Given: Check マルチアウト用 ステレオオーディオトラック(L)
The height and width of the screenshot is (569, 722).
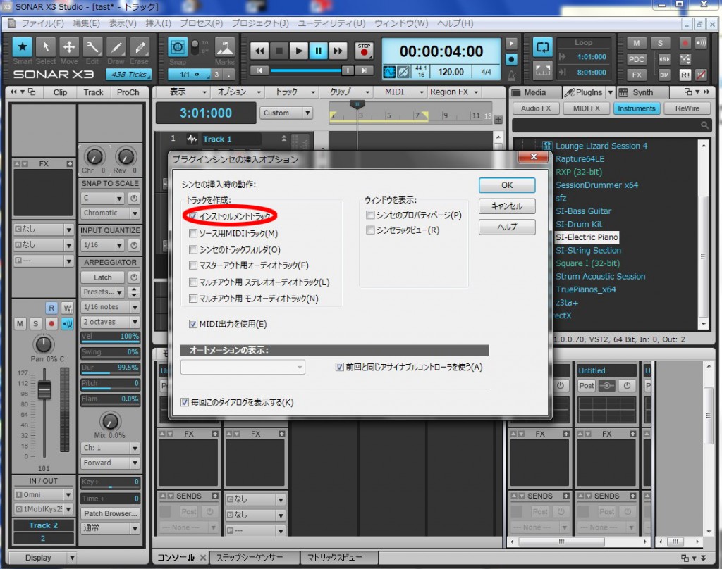Looking at the screenshot, I should (193, 282).
